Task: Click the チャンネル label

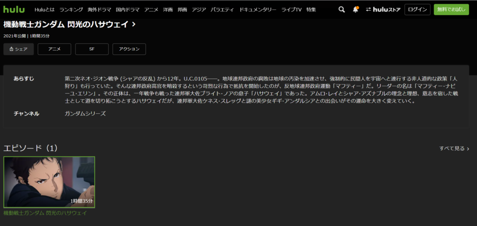Action: 27,114
